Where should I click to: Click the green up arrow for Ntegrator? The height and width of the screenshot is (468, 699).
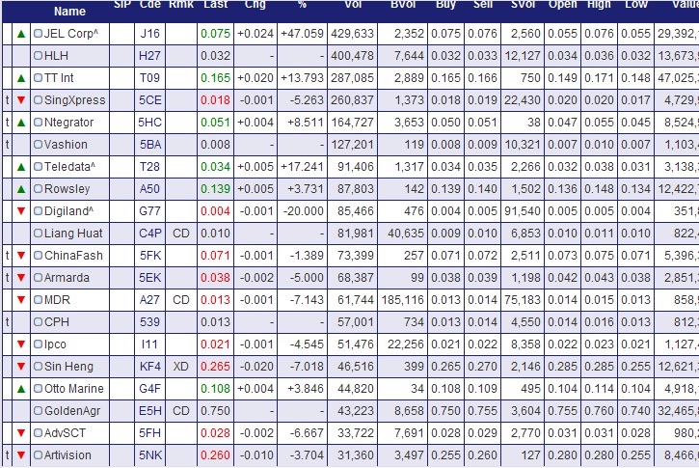tap(21, 123)
